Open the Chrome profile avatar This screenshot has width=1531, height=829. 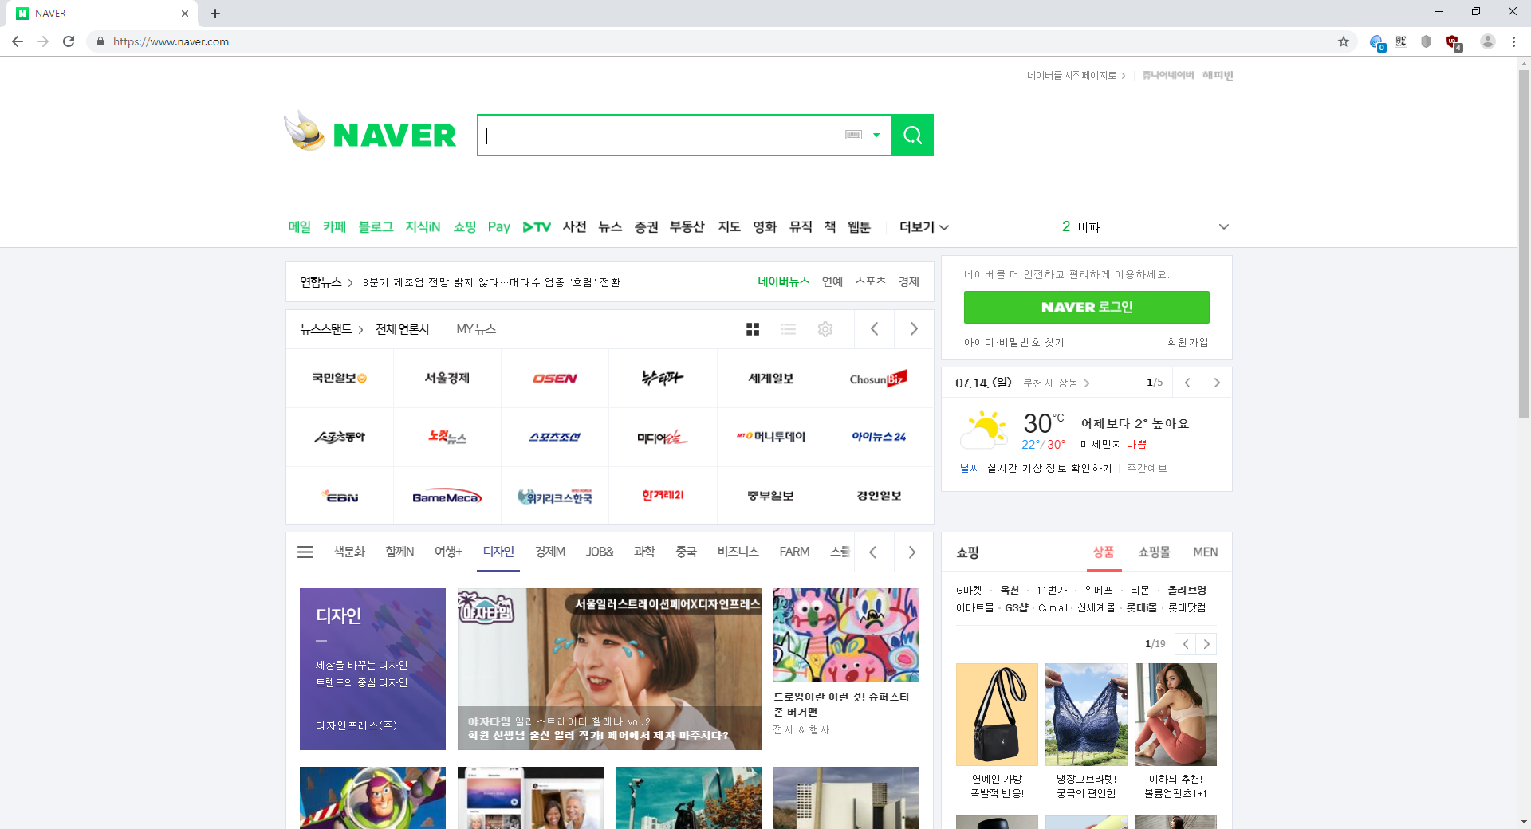[1487, 41]
